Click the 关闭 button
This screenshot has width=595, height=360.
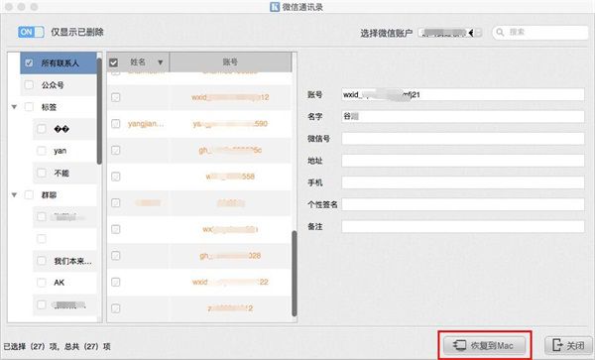[x=568, y=345]
